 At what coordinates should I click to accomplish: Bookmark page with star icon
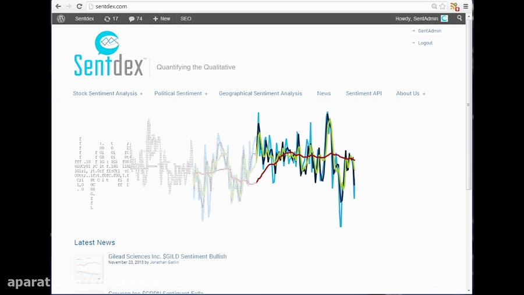tap(442, 6)
